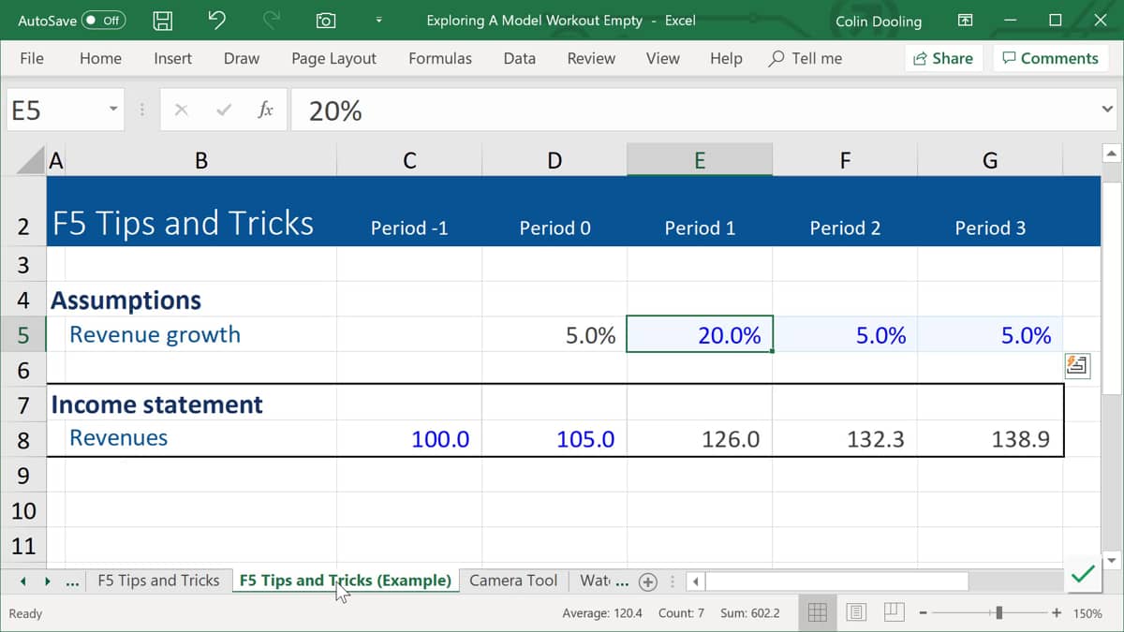
Task: Click the Undo arrow icon
Action: [216, 20]
